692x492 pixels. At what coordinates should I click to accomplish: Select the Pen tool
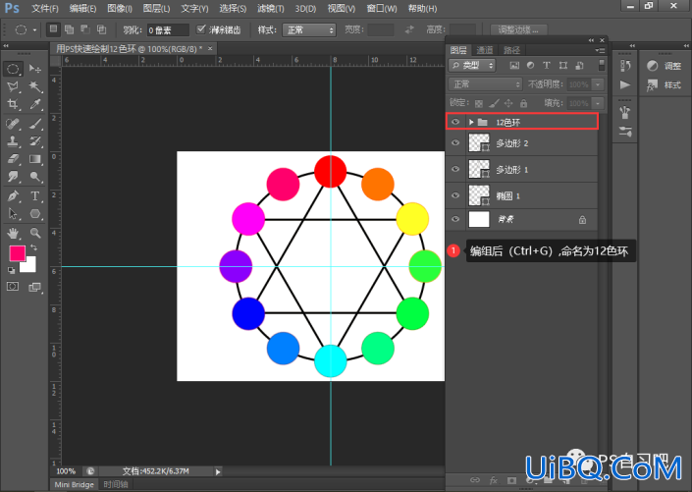coord(13,195)
